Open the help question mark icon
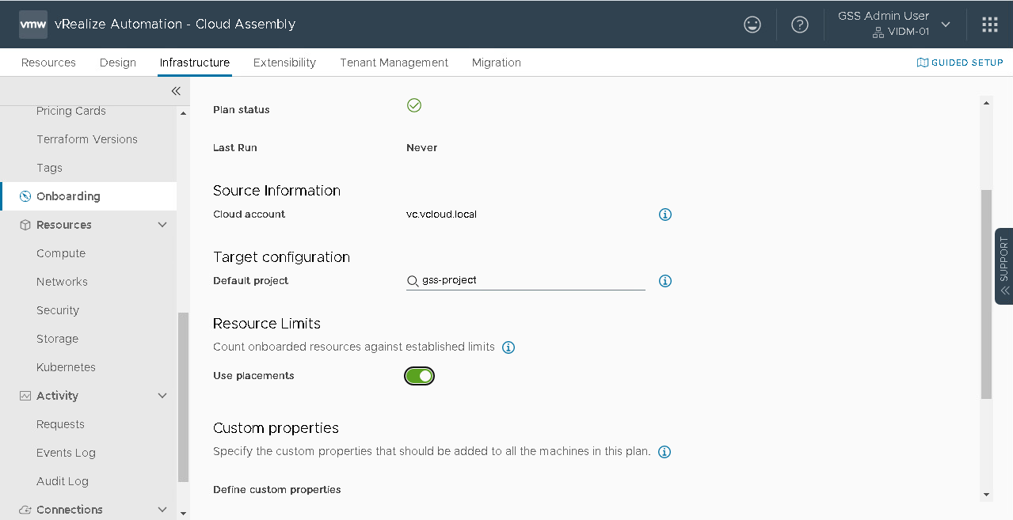 tap(800, 25)
